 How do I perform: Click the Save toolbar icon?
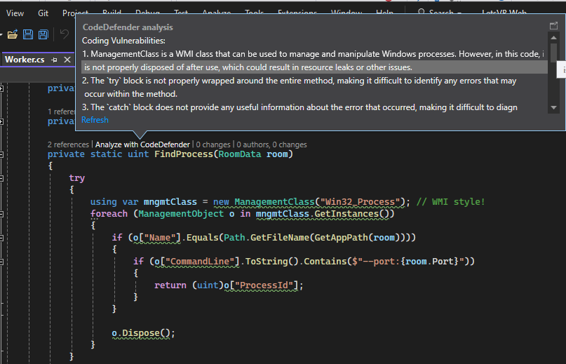[28, 34]
